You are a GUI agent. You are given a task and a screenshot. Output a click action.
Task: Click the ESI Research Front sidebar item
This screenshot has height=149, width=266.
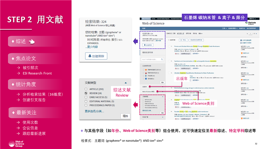[x=37, y=73]
